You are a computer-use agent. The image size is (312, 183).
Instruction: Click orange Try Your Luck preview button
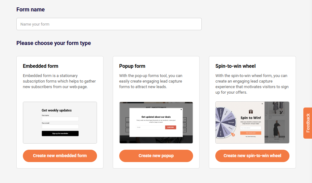pos(251,133)
